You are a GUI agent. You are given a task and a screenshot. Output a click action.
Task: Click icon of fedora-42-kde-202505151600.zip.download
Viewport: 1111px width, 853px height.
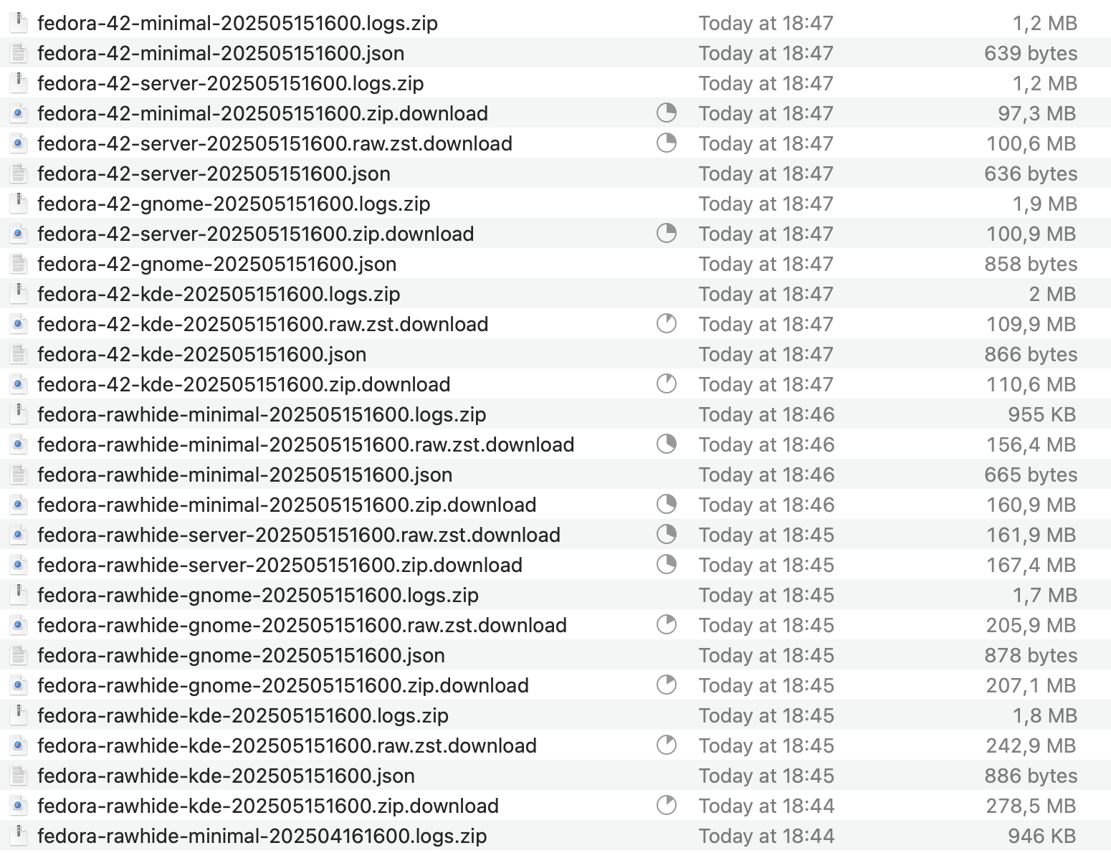(19, 384)
